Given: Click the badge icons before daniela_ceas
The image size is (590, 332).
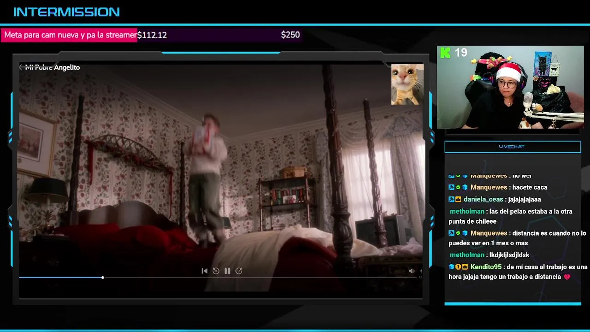Looking at the screenshot, I should click(x=454, y=199).
